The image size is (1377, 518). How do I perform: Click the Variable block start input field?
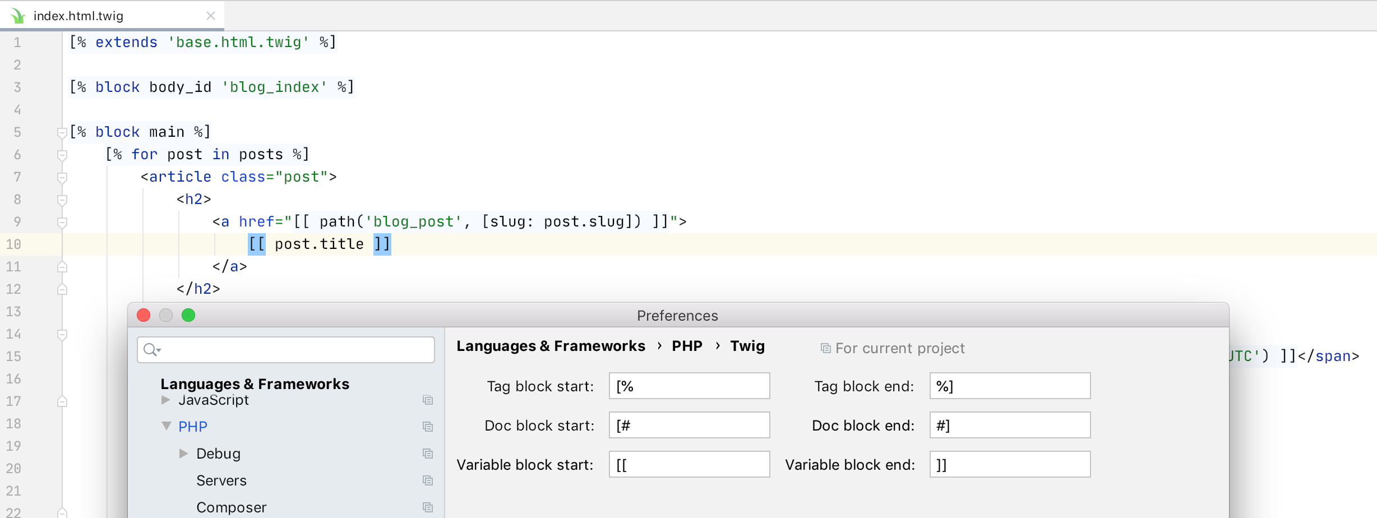pyautogui.click(x=688, y=464)
